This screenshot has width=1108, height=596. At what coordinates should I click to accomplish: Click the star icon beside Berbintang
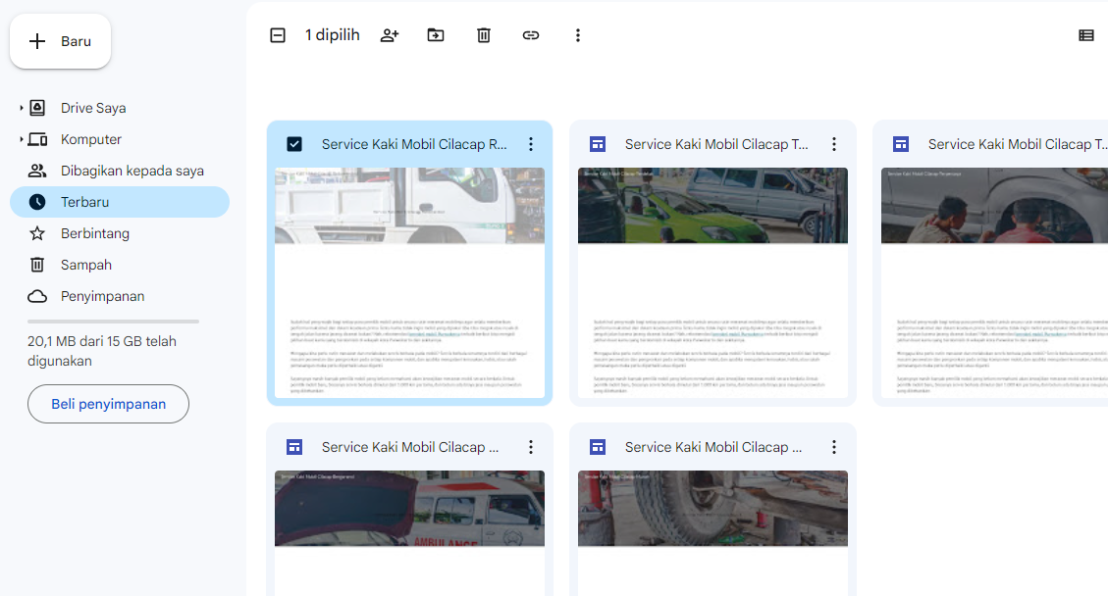pos(37,233)
